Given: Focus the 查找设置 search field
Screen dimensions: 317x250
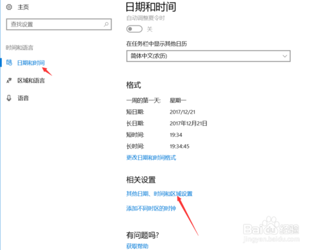Looking at the screenshot, I should click(x=59, y=24).
